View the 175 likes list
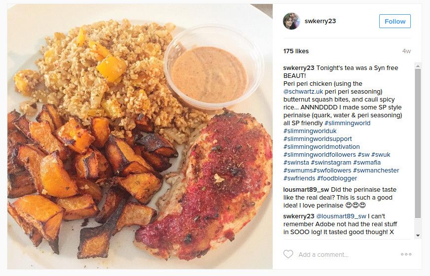Viewport: 430px width, 276px height. (x=296, y=51)
